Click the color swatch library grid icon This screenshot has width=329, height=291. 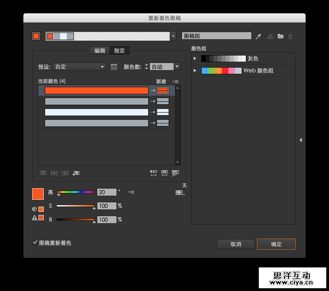[179, 193]
